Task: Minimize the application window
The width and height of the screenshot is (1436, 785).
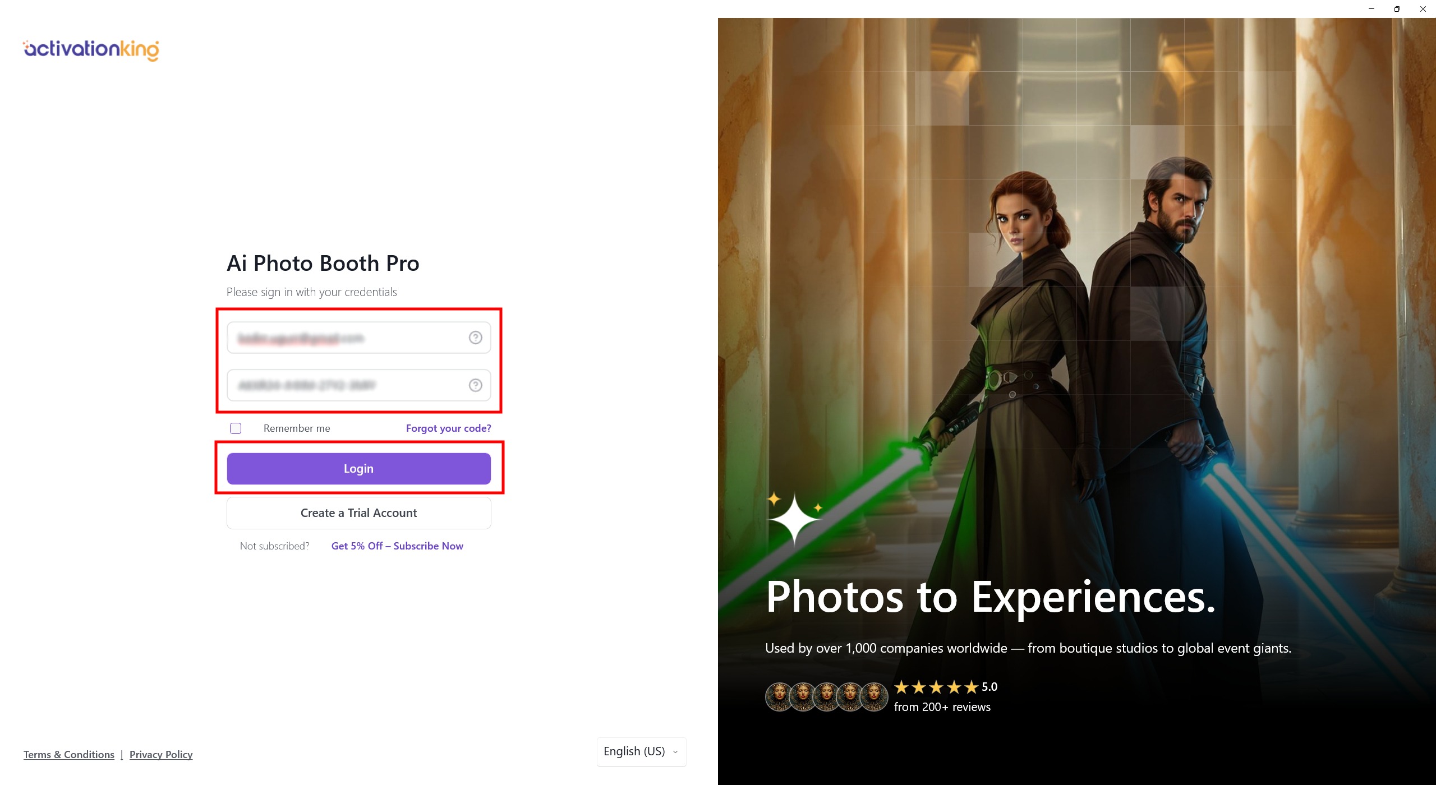Action: click(1371, 9)
